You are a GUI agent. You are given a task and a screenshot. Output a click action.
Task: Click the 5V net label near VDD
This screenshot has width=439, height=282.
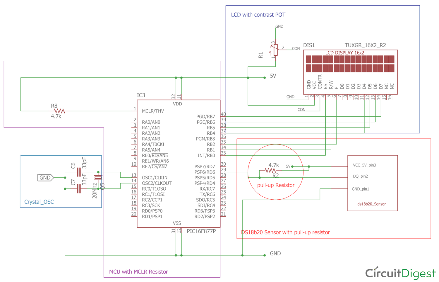[272, 76]
